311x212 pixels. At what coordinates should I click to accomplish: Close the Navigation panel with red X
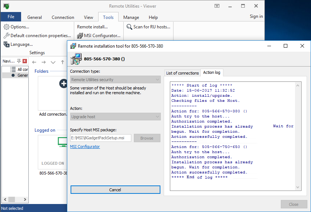tap(25, 61)
